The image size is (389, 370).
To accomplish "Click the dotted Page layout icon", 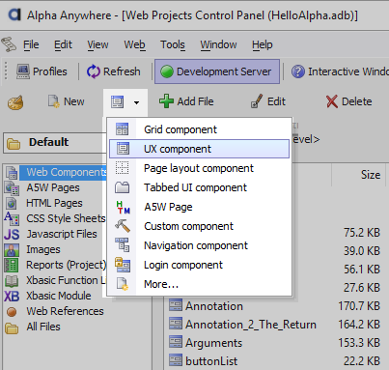I will click(123, 168).
